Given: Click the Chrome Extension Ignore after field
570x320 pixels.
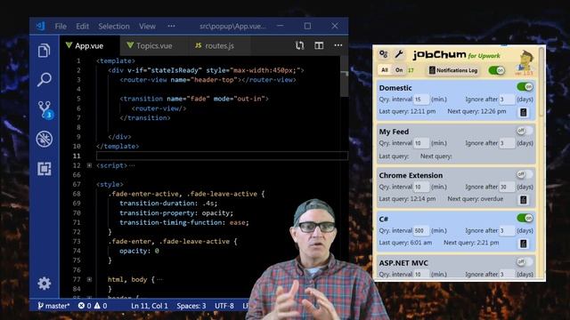Looking at the screenshot, I should 507,187.
